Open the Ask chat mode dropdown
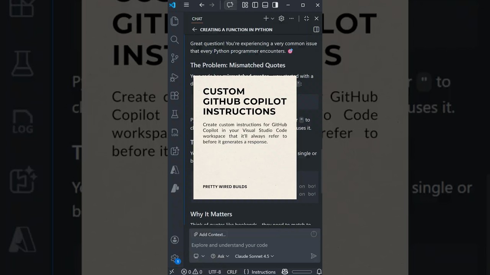 point(220,256)
